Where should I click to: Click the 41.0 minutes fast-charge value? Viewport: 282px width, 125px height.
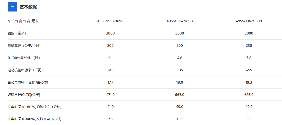pos(110,107)
